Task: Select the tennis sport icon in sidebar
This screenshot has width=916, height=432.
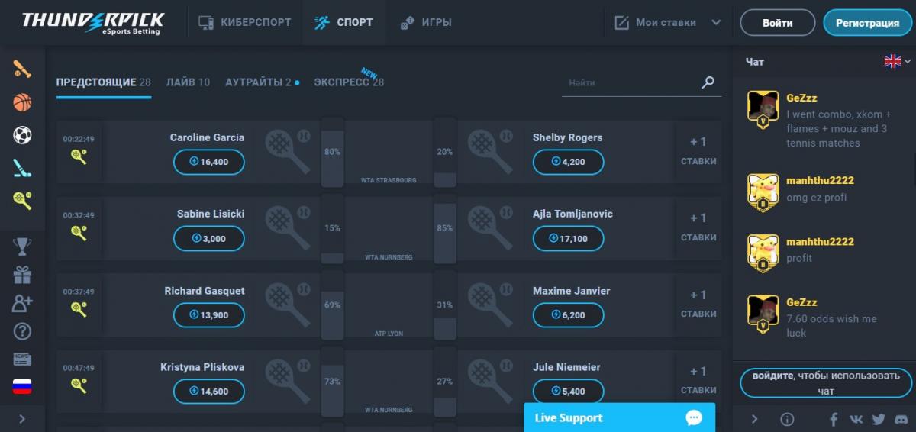Action: point(22,201)
